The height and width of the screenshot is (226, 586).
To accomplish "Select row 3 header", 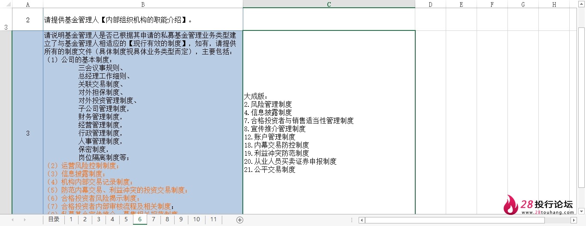I will pyautogui.click(x=6, y=19).
